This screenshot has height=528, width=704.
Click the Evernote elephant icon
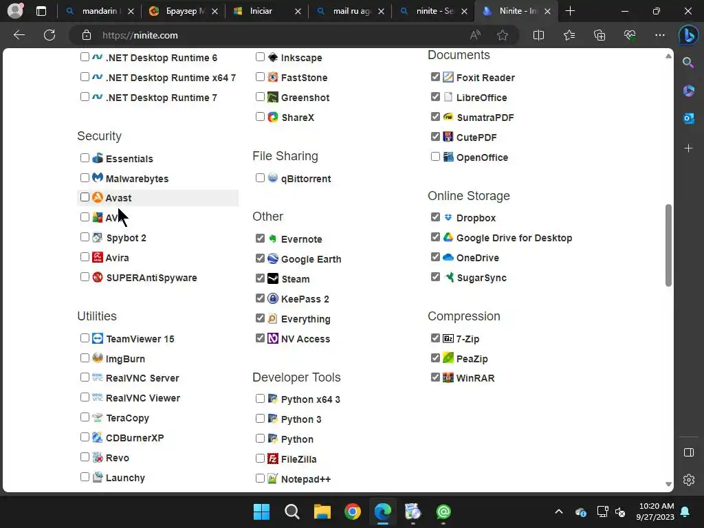pyautogui.click(x=272, y=239)
